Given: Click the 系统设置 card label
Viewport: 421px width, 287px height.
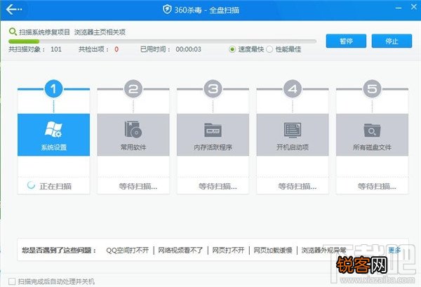Looking at the screenshot, I should (53, 147).
